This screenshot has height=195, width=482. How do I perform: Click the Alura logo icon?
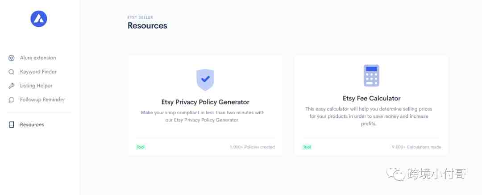coord(39,19)
